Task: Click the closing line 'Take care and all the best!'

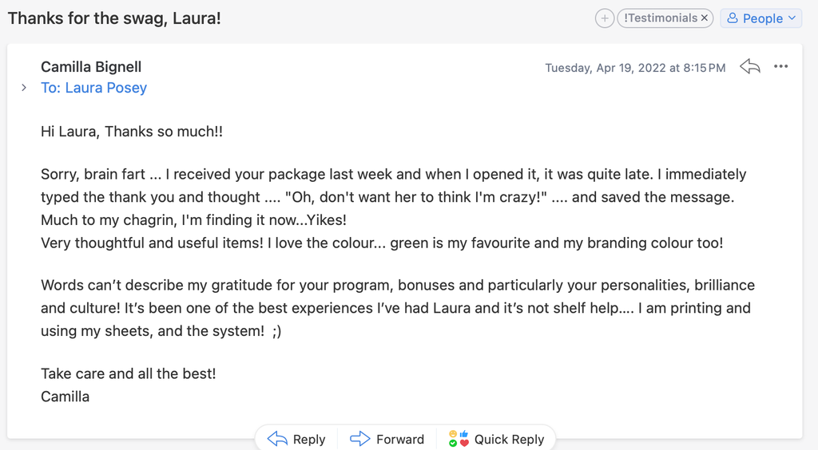Action: point(129,373)
